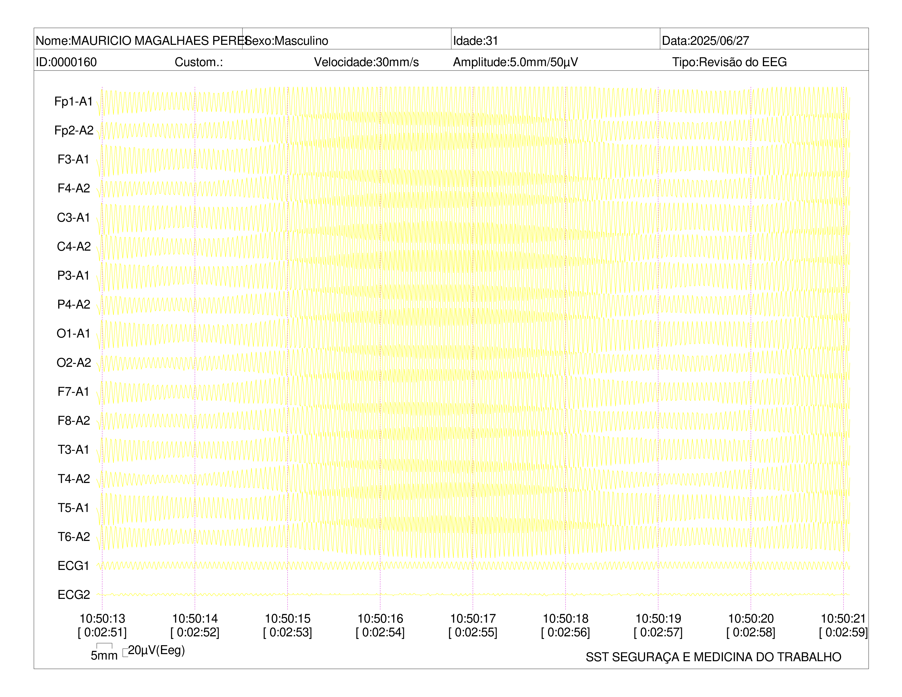Screen dimensions: 902x697
Task: Click the "Custom.:" label
Action: pos(199,62)
